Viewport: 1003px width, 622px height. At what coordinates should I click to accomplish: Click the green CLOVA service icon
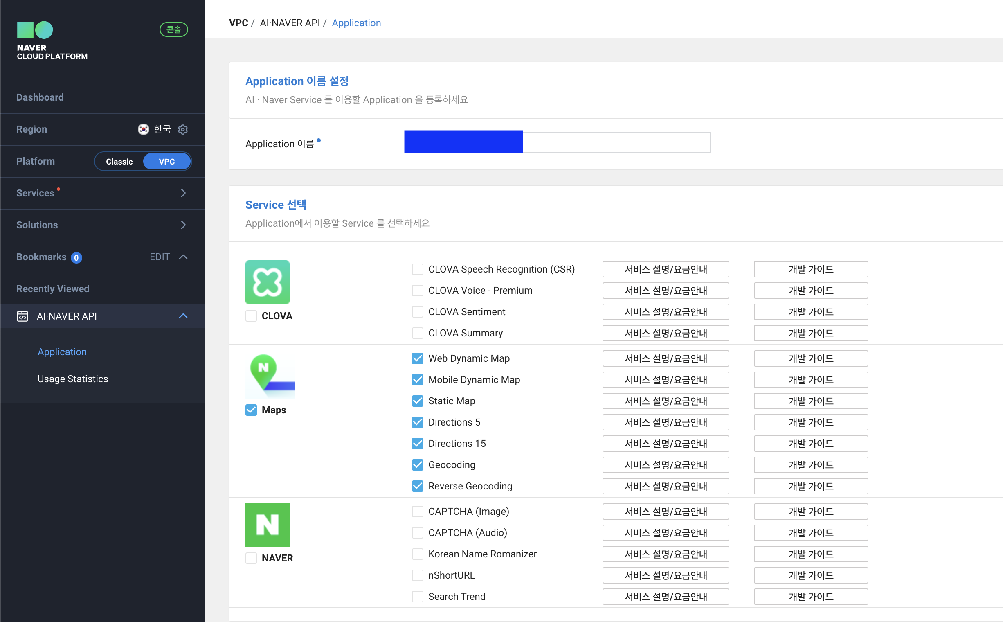267,282
